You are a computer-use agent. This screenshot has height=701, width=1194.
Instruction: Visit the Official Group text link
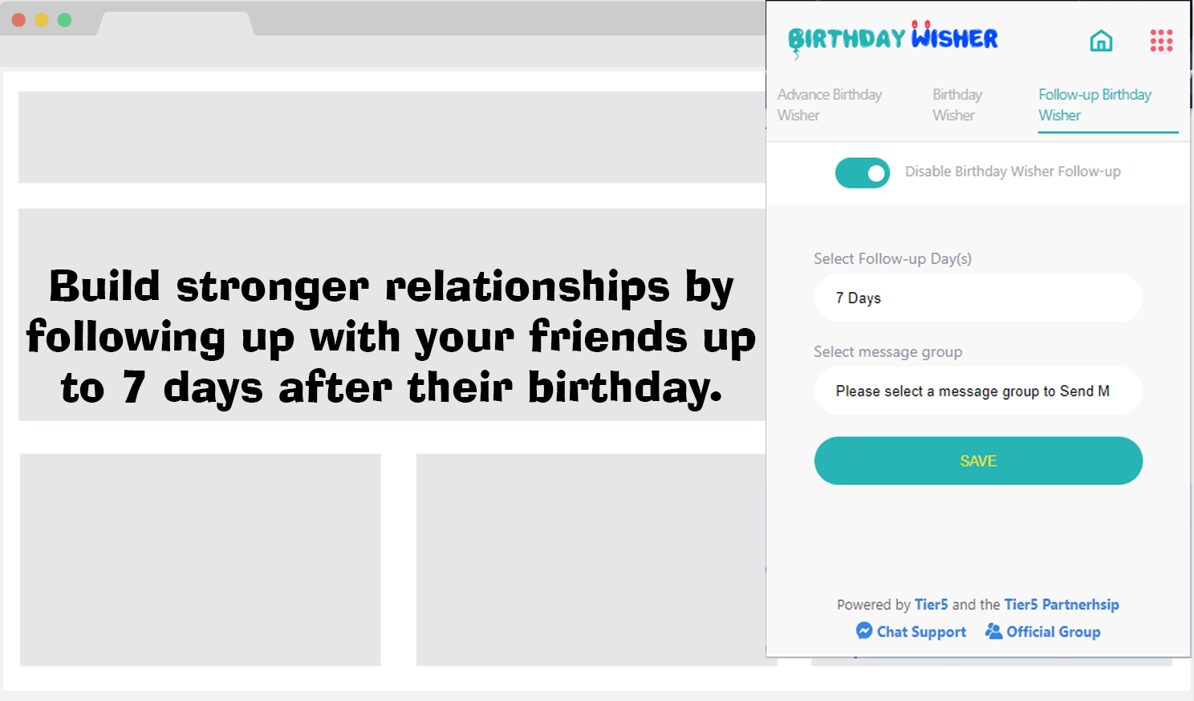[x=1053, y=632]
